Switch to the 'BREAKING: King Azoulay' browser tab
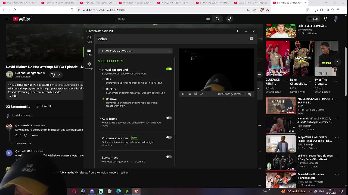Viewport: 348px width, 195px height. click(97, 3)
